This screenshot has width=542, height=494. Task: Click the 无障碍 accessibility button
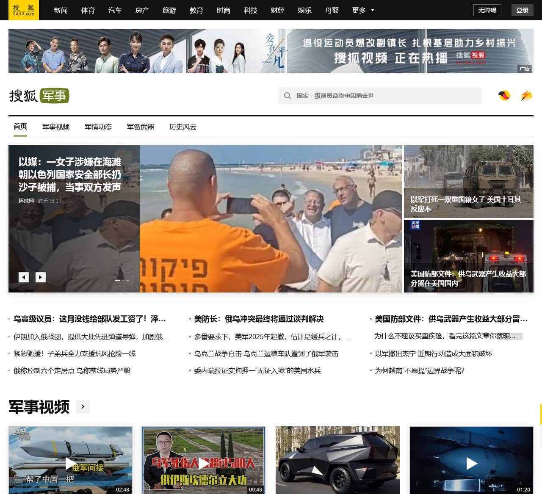coord(487,10)
